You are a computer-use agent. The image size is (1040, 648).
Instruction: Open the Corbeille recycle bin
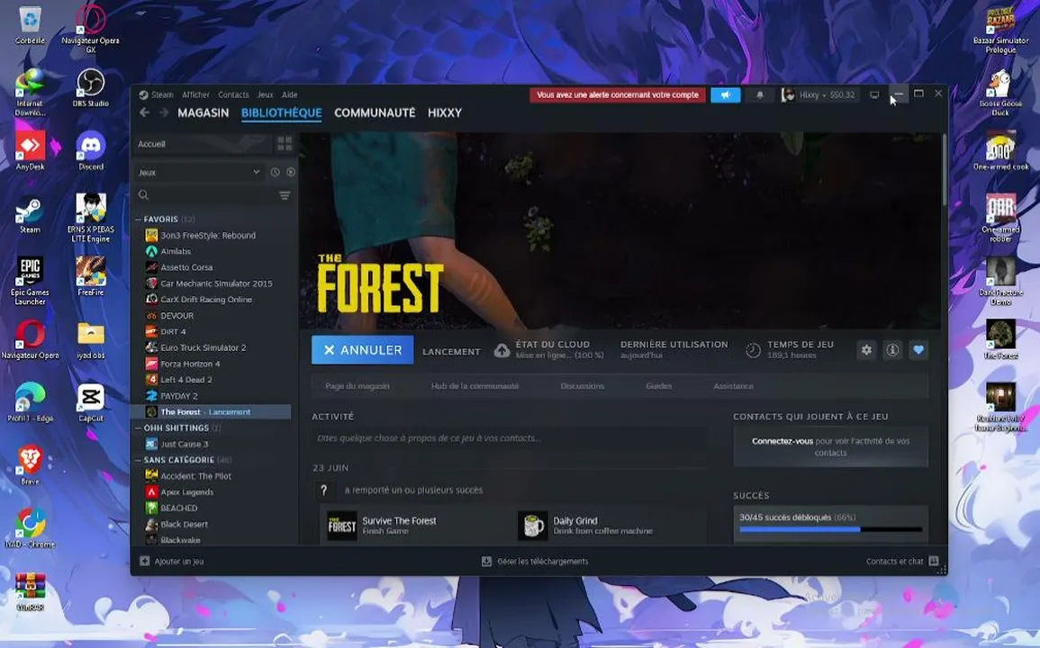coord(30,25)
